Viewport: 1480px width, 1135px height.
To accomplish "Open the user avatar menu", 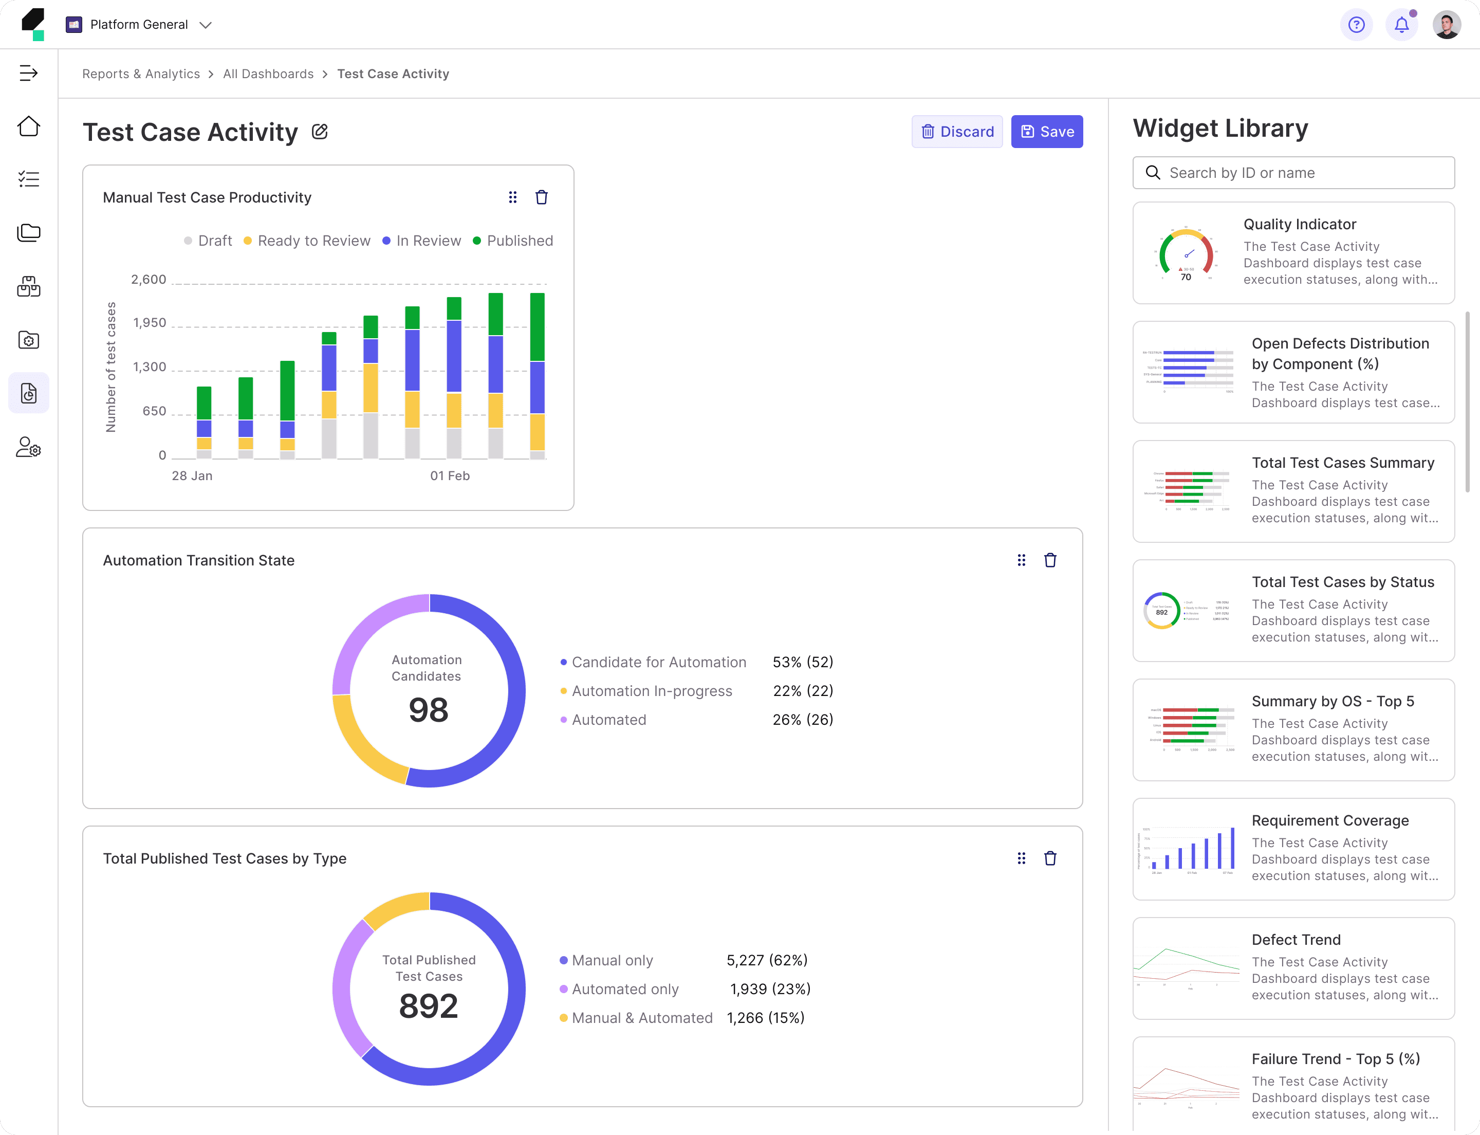I will [x=1446, y=25].
